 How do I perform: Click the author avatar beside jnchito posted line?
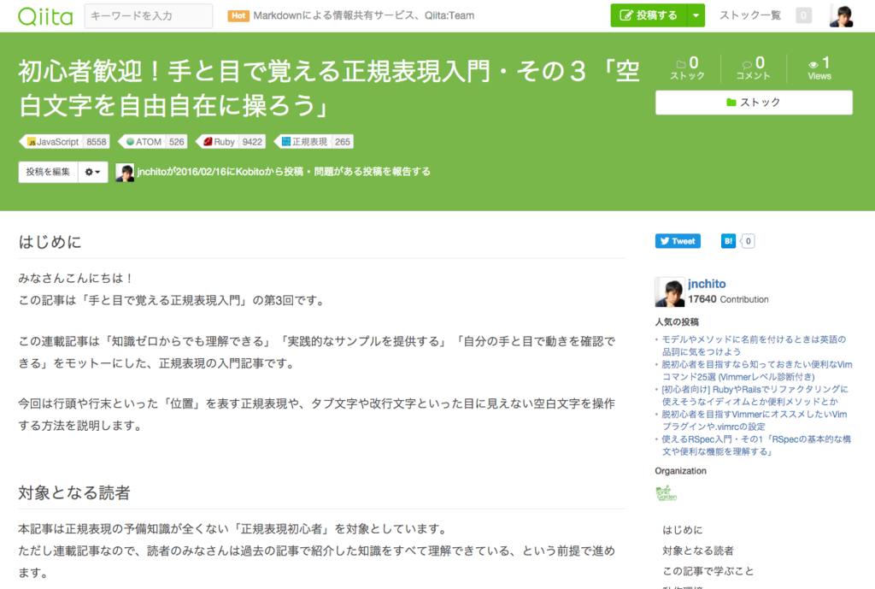coord(125,173)
